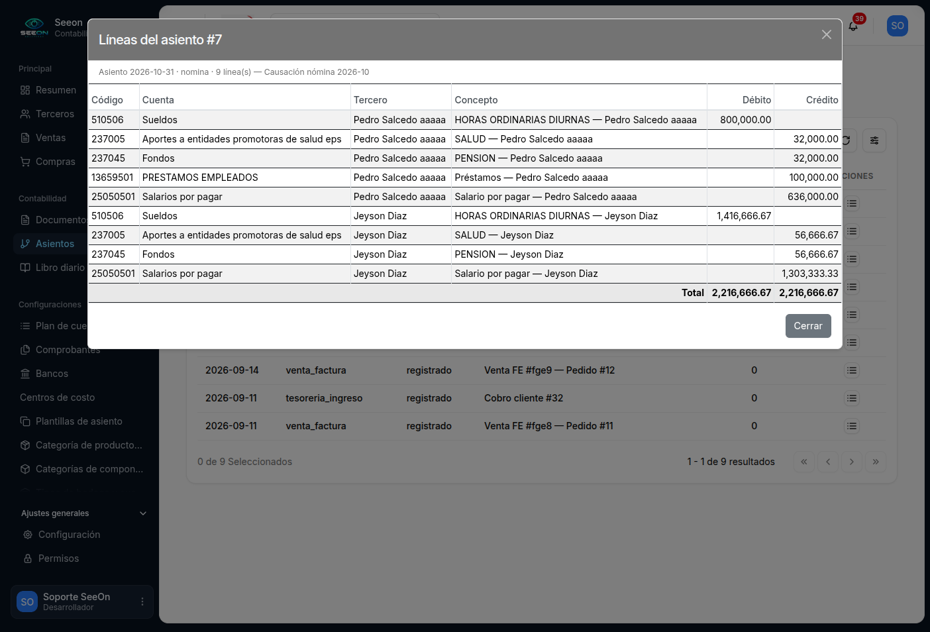The height and width of the screenshot is (632, 930).
Task: View lines for Venta FE #fge9 entry
Action: tap(852, 370)
